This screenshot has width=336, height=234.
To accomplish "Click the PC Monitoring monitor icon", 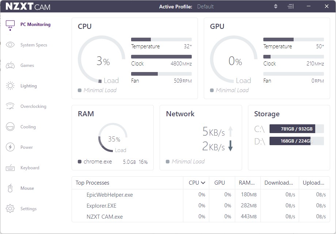I will point(10,24).
